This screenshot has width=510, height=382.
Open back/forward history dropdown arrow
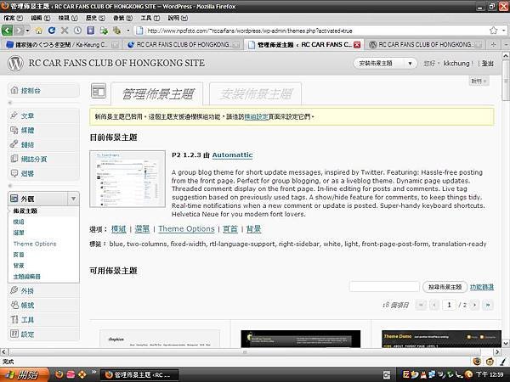click(28, 31)
